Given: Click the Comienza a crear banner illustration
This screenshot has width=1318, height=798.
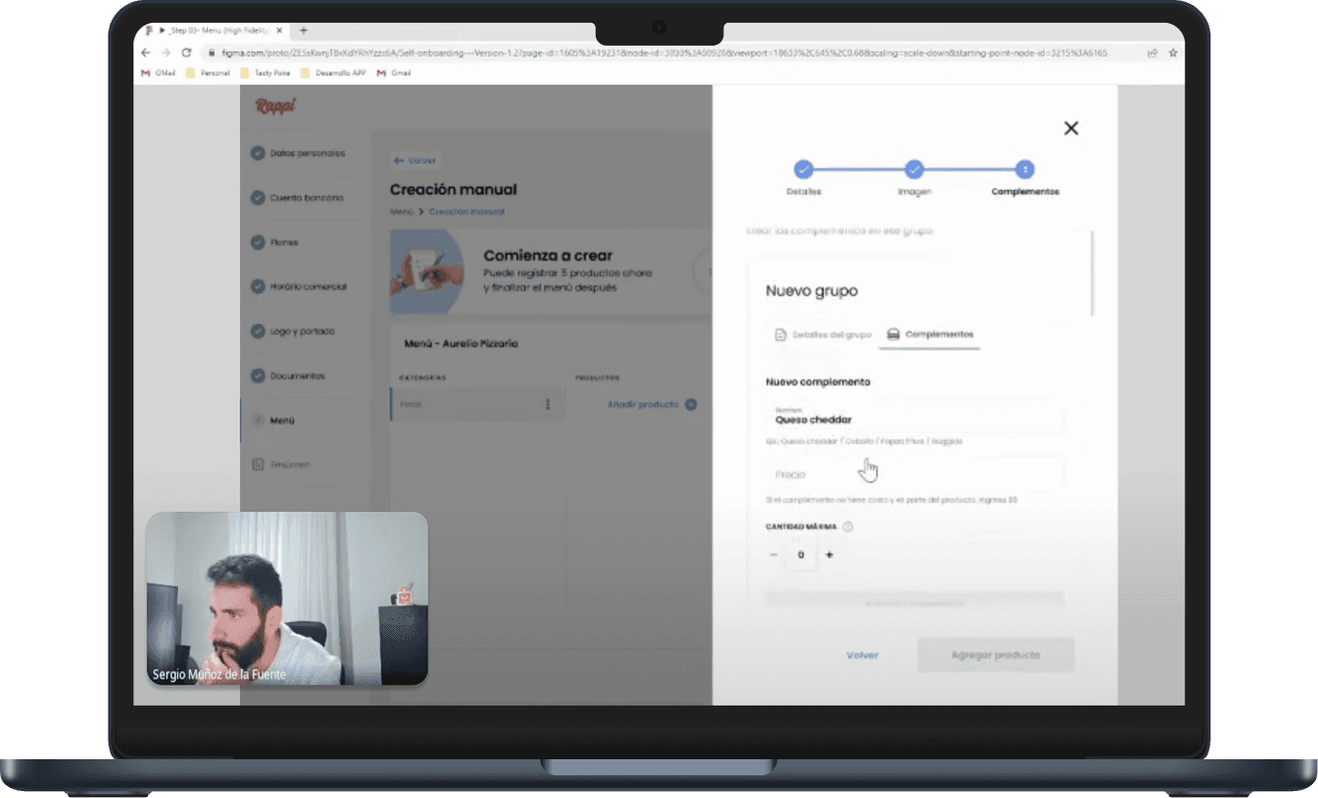Looking at the screenshot, I should [x=427, y=272].
